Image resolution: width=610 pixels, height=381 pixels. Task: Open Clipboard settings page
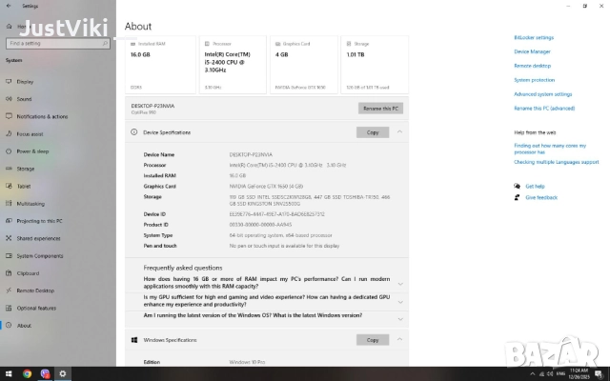(x=29, y=272)
